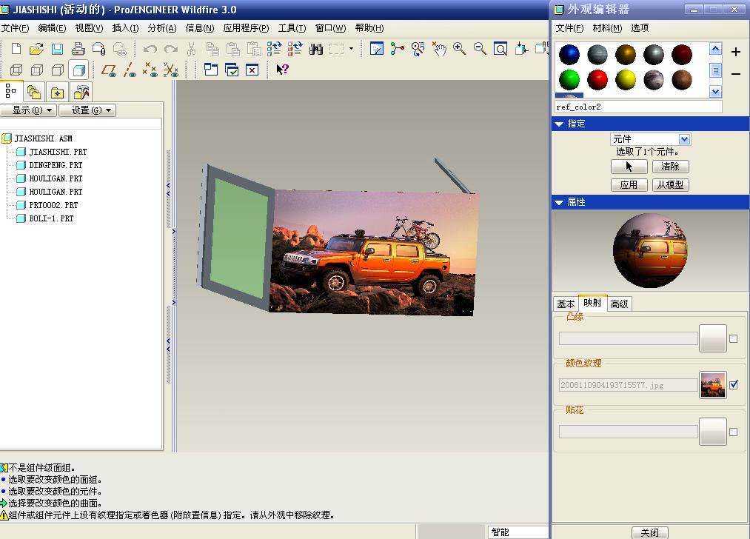Open a file with the folder icon

(36, 49)
